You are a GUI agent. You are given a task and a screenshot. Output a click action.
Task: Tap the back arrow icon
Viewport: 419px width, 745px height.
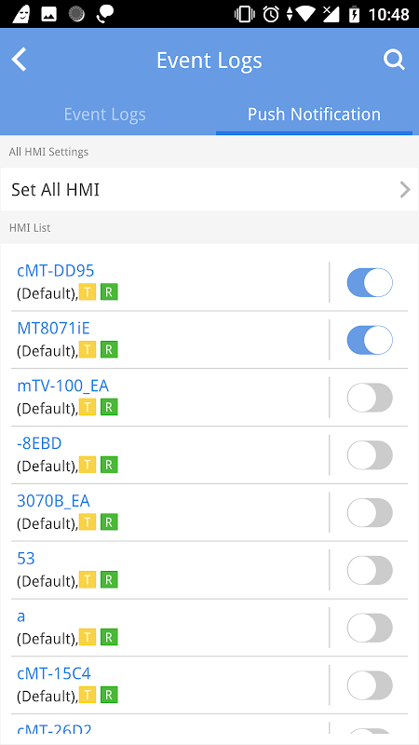[x=19, y=61]
